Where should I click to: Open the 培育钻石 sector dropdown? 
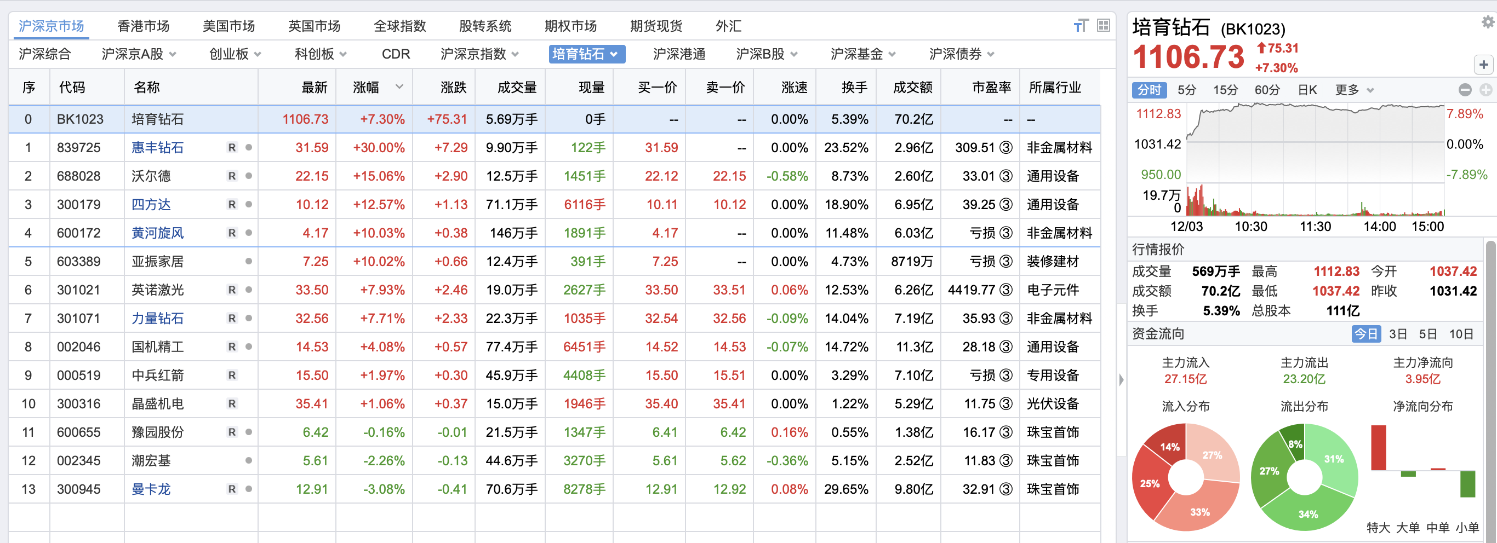pos(587,54)
